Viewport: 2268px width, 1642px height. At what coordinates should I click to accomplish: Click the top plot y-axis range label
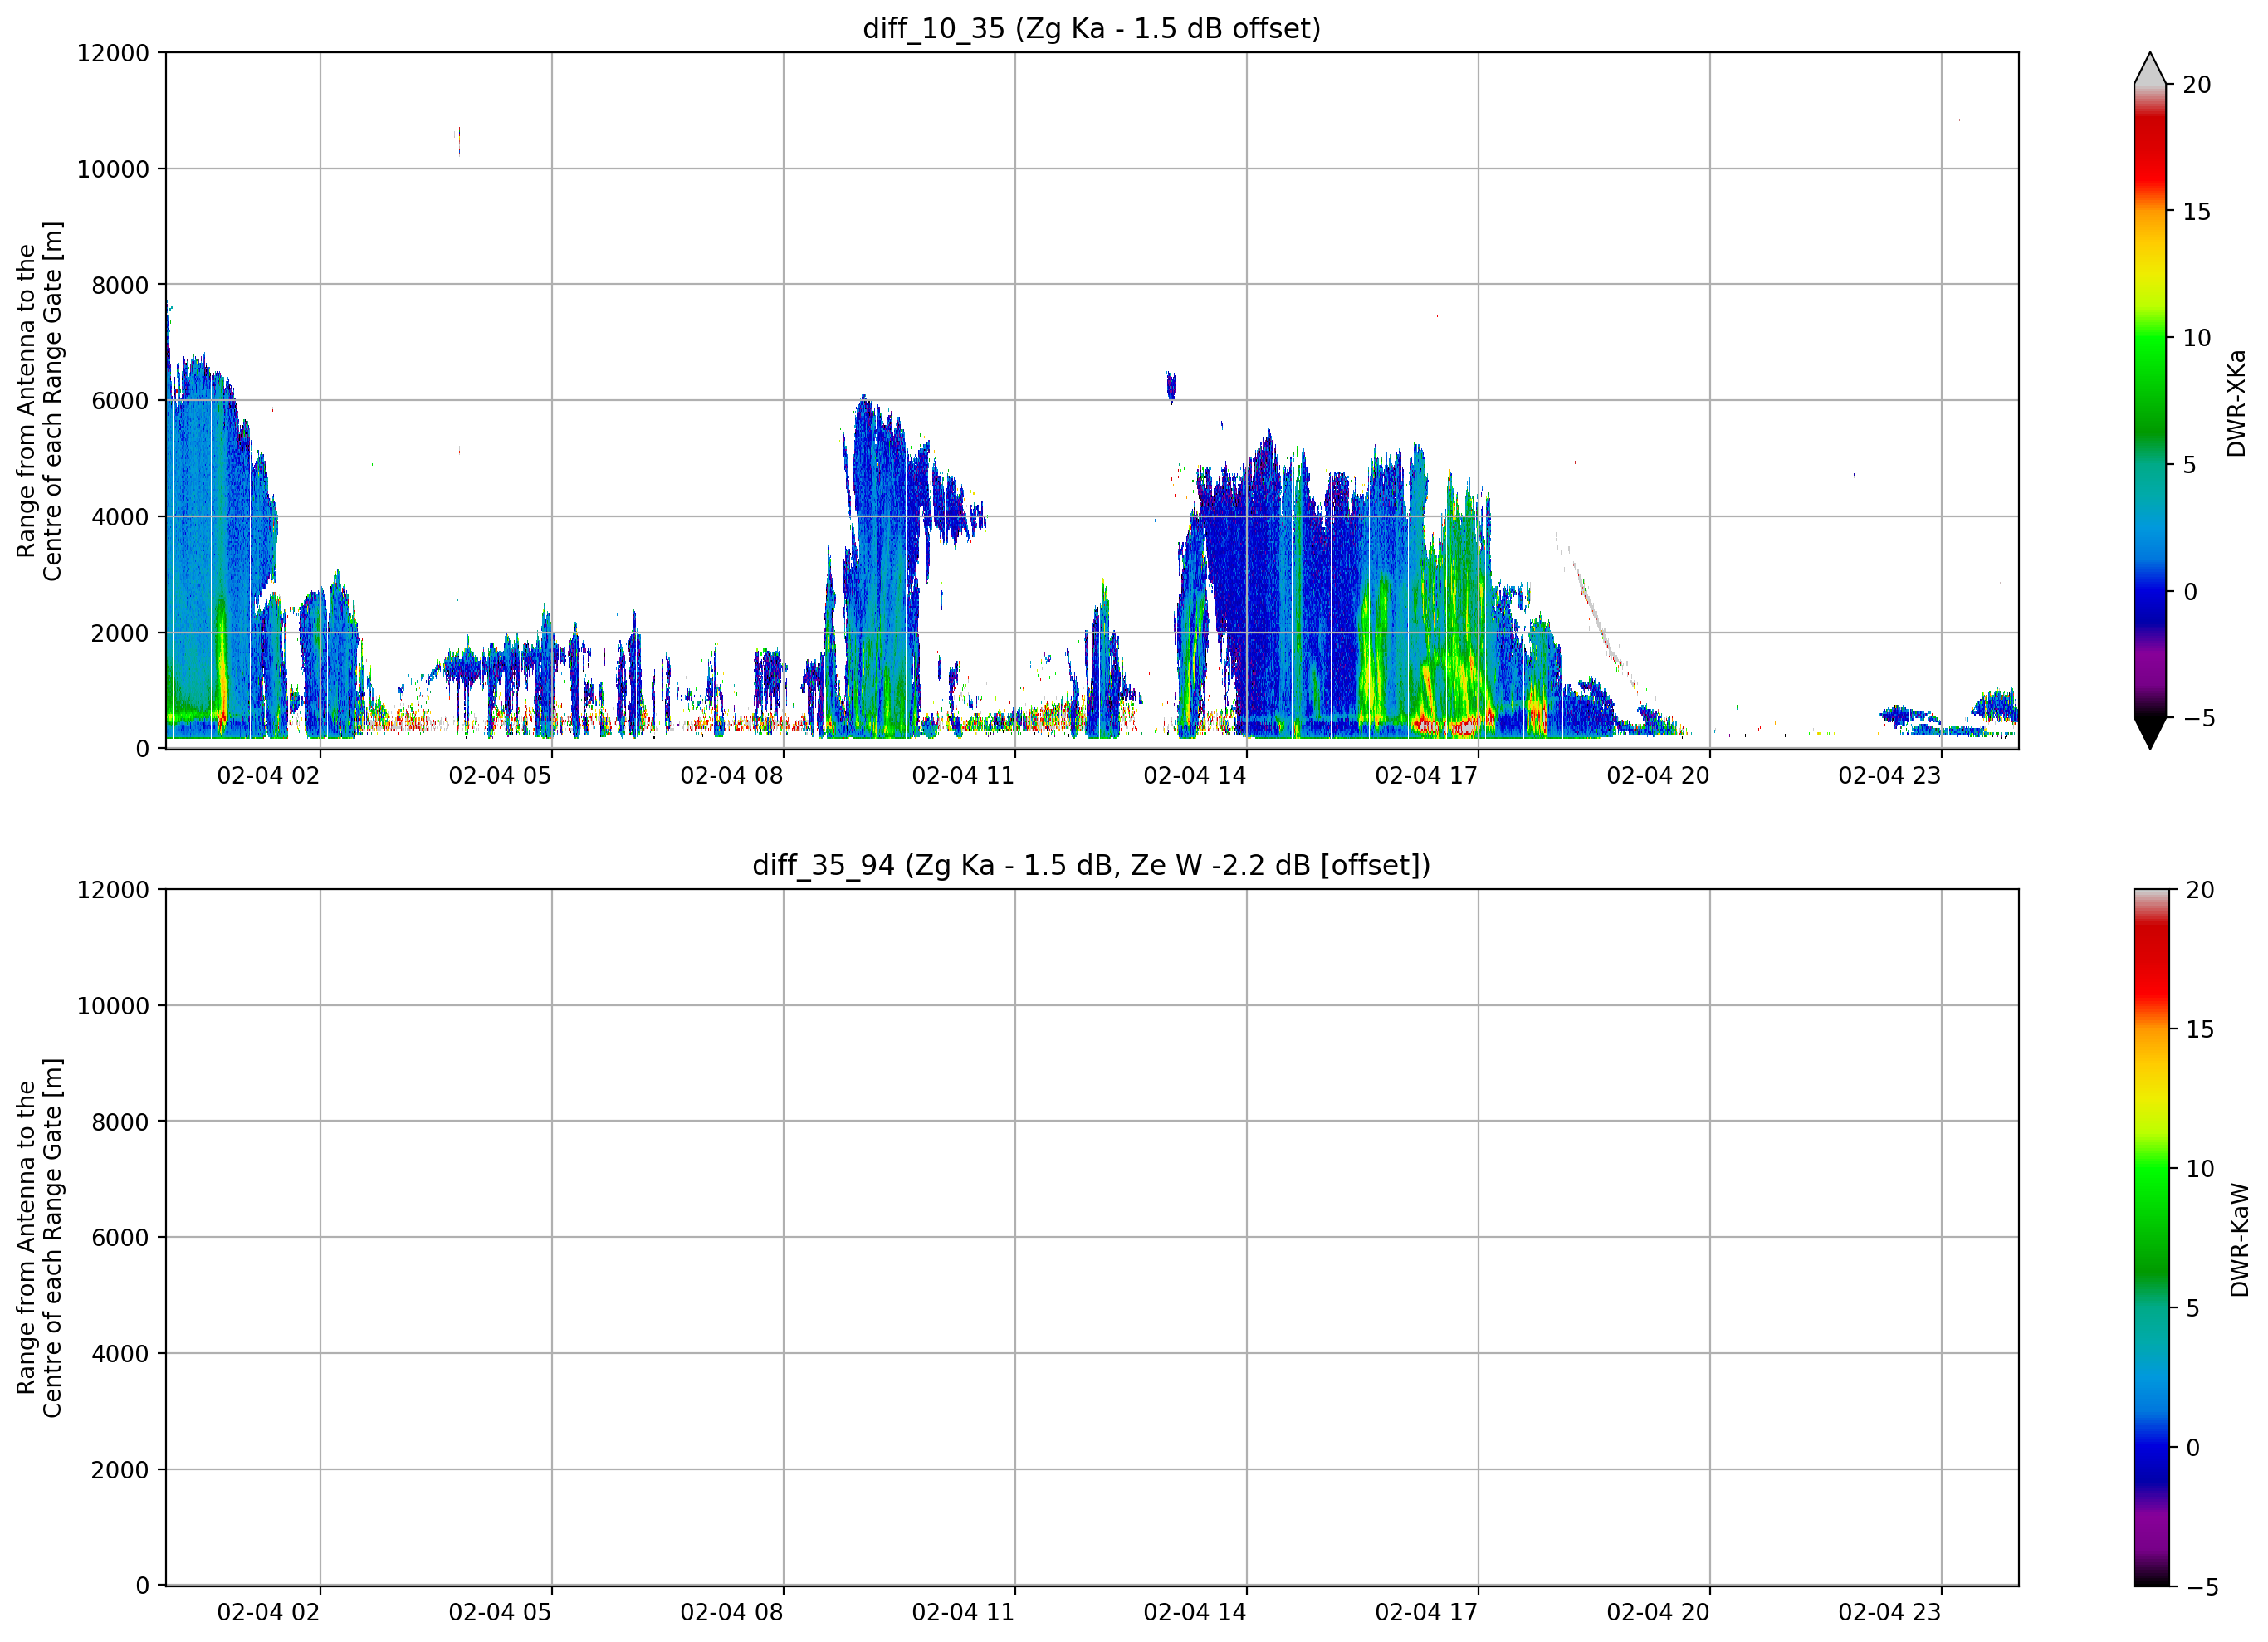[39, 401]
